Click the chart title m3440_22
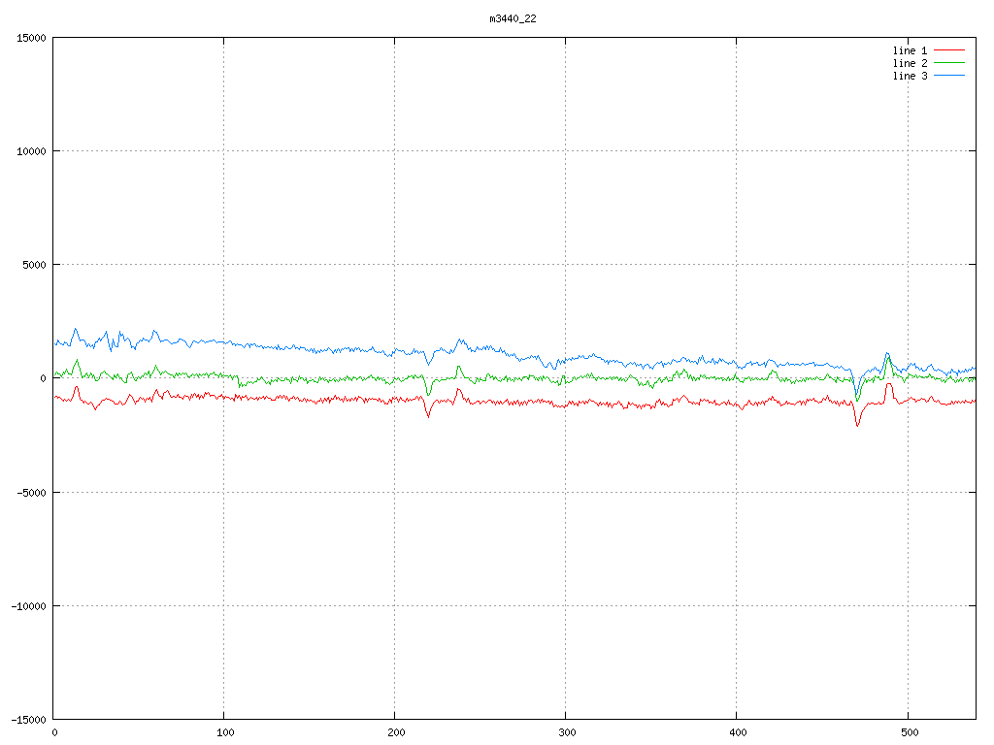Viewport: 994px width, 745px height. tap(513, 18)
